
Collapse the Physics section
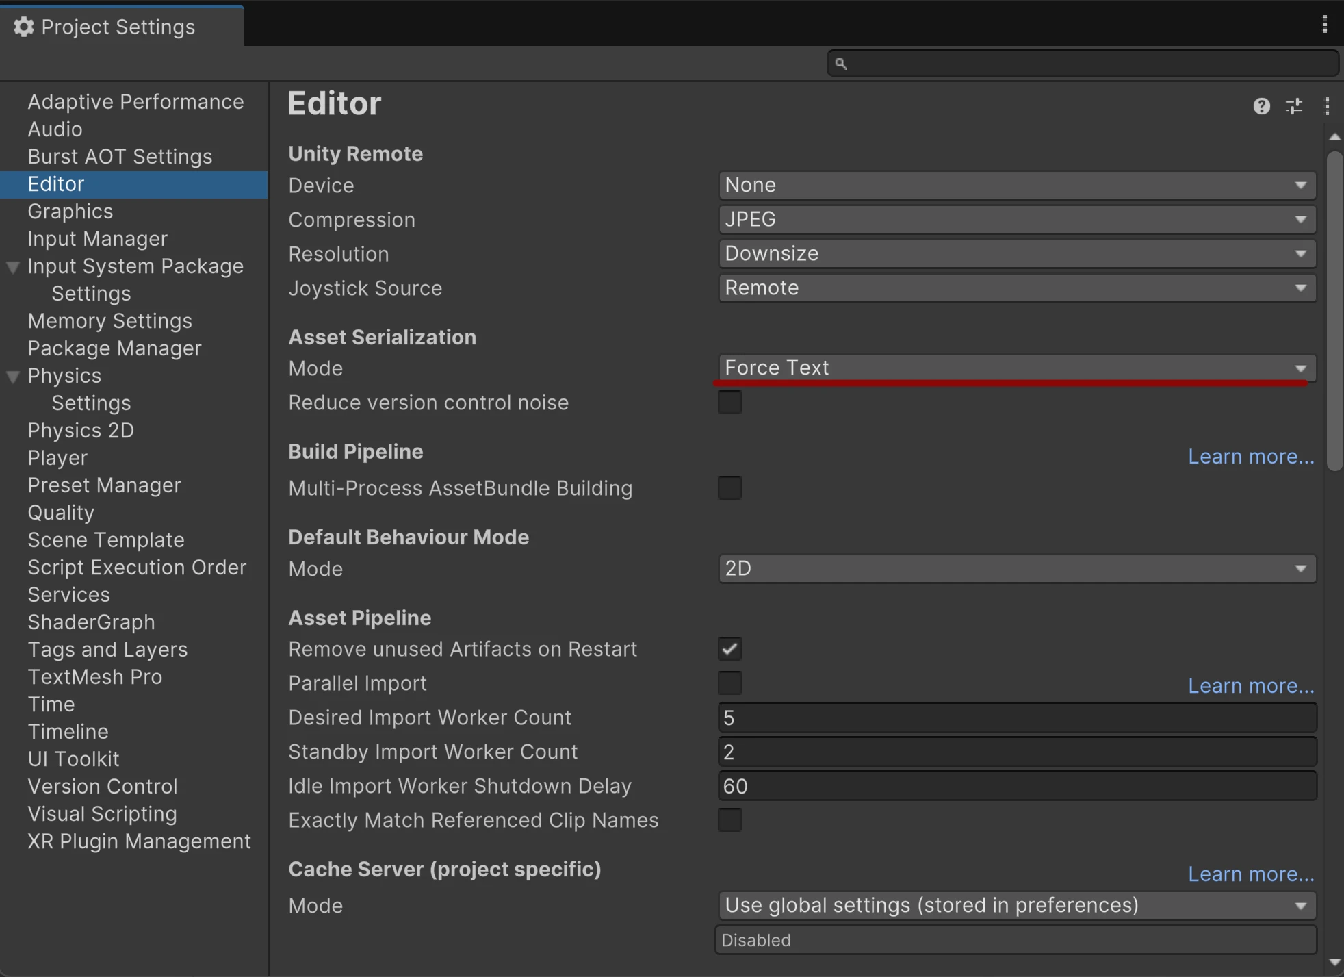tap(12, 375)
